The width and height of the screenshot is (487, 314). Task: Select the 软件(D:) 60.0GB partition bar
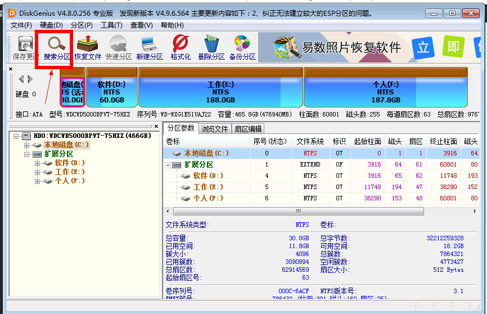(112, 87)
